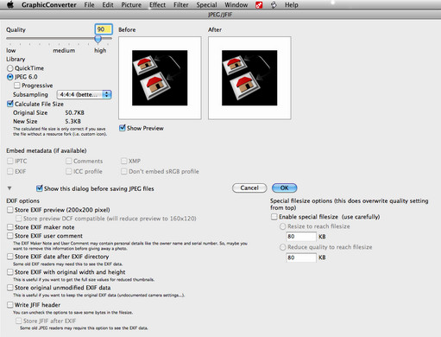
Task: Enable special filesize checkbox
Action: click(x=274, y=217)
